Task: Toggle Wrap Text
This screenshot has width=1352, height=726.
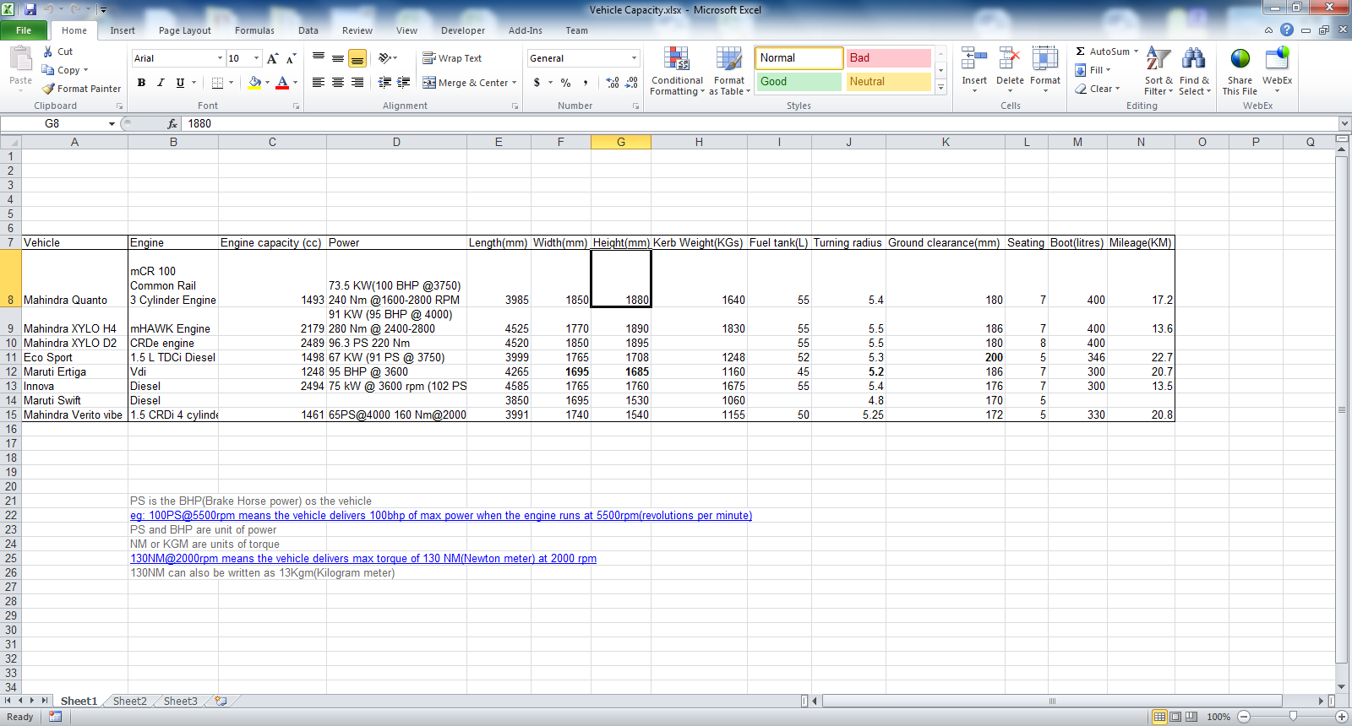Action: click(x=452, y=58)
